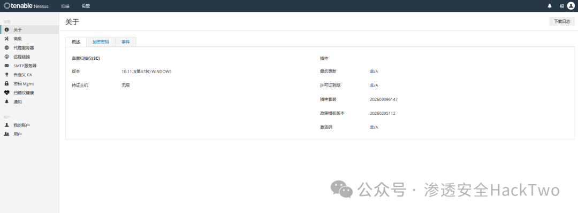
Task: Click the 用户 group icon
Action: pos(6,135)
